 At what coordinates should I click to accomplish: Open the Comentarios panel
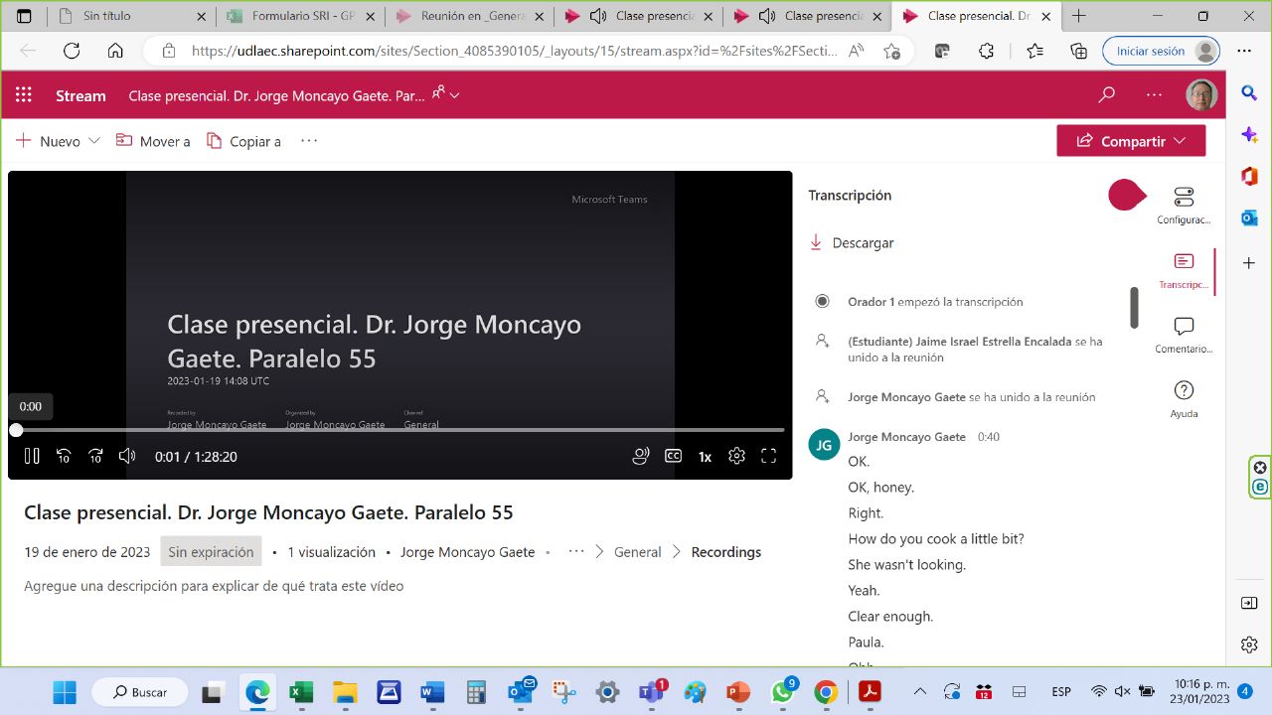point(1184,335)
